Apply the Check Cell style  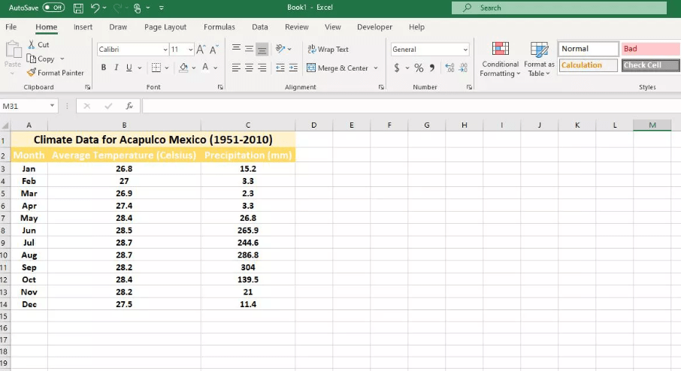click(x=651, y=65)
